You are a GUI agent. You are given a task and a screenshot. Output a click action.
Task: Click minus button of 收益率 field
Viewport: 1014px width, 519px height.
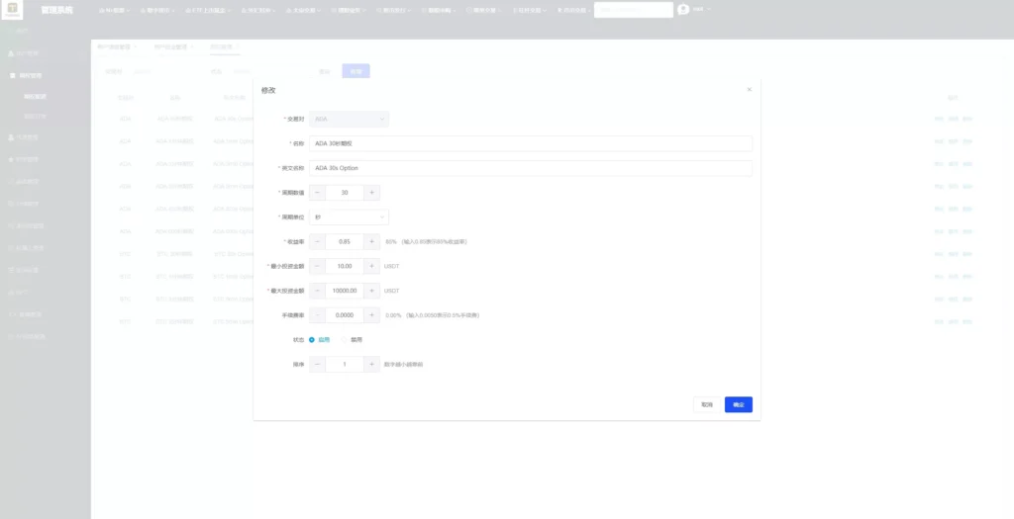[318, 241]
